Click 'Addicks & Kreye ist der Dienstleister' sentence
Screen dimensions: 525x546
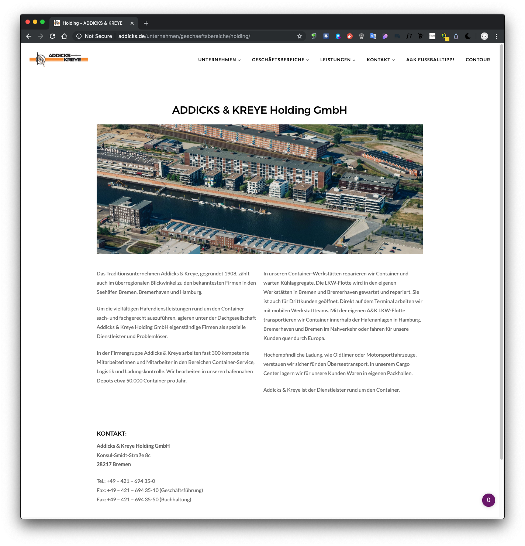pos(332,390)
